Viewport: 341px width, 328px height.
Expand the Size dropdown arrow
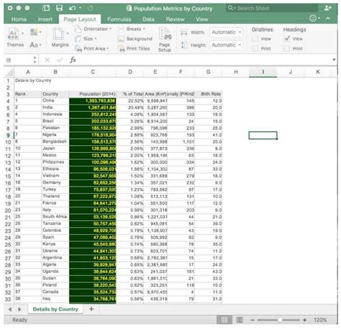(x=96, y=39)
